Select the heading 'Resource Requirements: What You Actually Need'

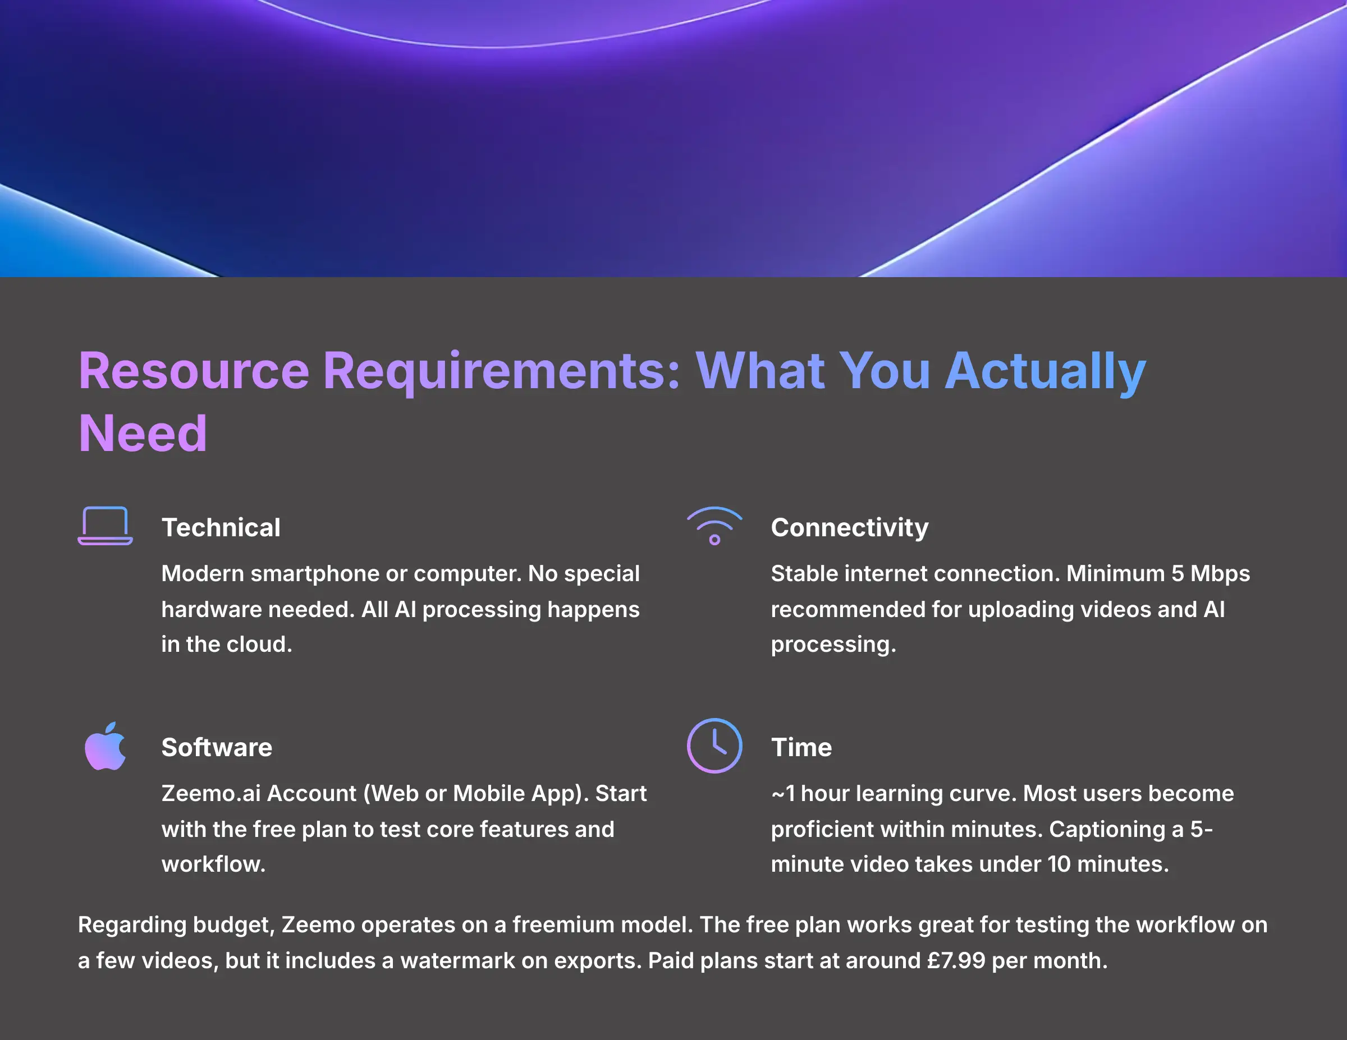click(x=612, y=401)
